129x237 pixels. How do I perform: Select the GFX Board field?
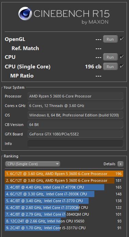[75, 134]
